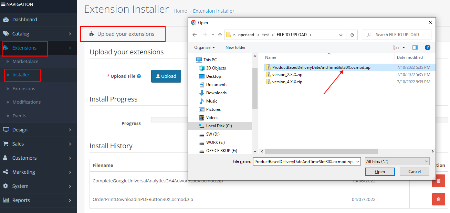Click the Dashboard icon in the navigation
The height and width of the screenshot is (213, 450).
coord(6,20)
